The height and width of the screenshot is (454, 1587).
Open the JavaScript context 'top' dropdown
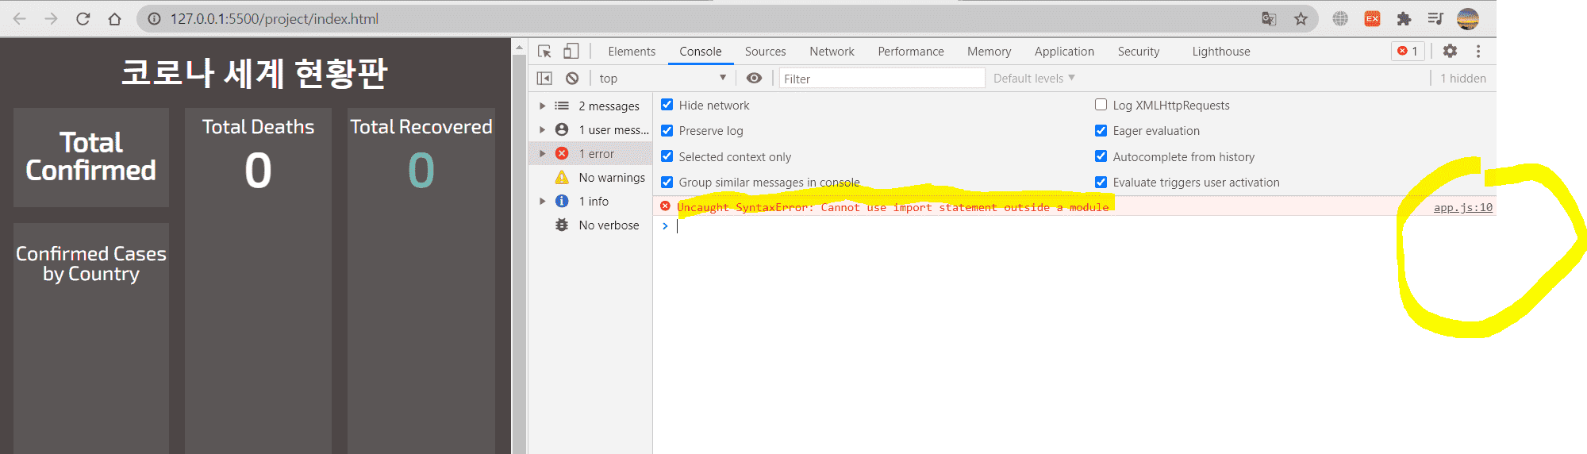click(663, 78)
